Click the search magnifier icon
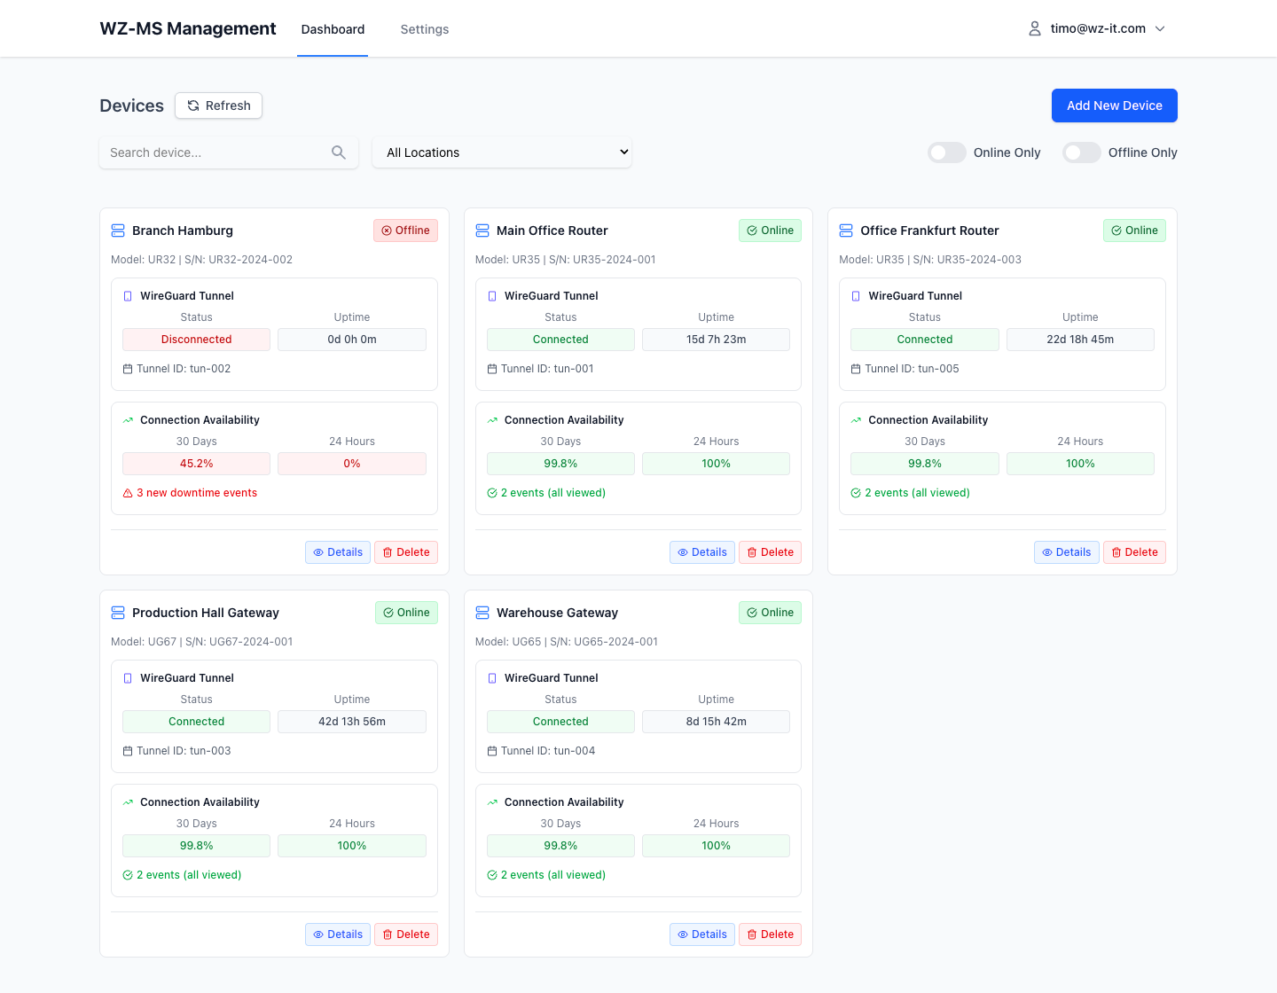This screenshot has width=1277, height=993. point(338,152)
